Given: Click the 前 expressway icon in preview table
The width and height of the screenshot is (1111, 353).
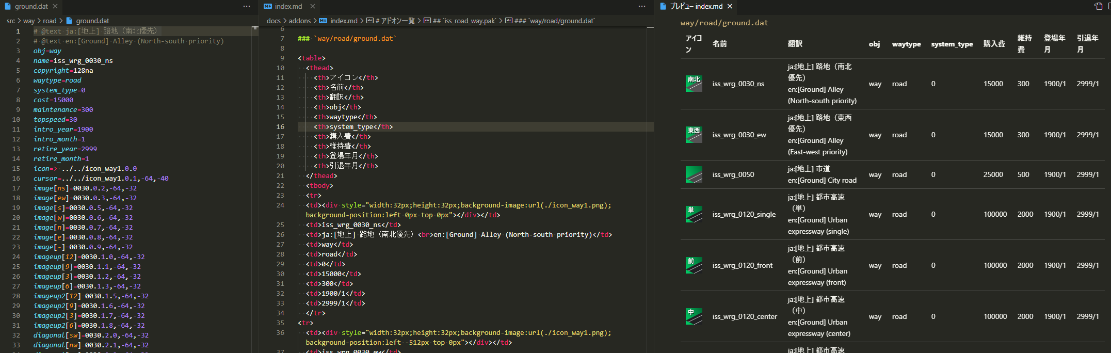Looking at the screenshot, I should pyautogui.click(x=694, y=265).
